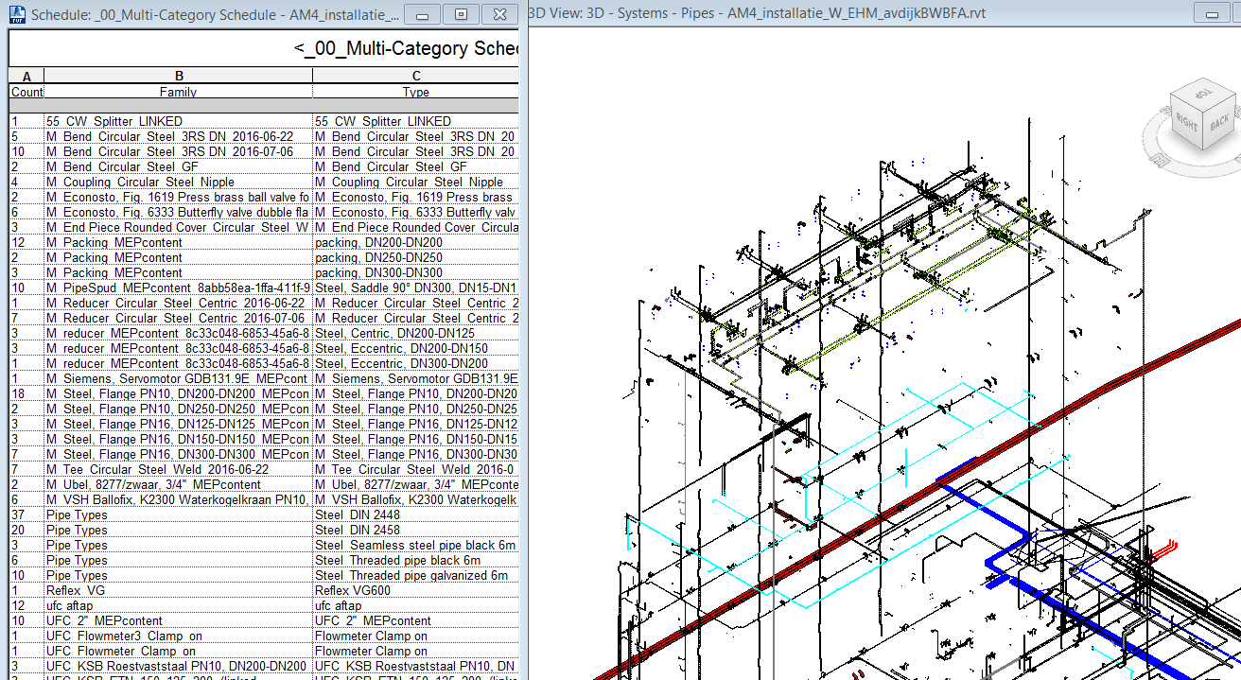Select Family cell M_Steel, Flange PN10, DN250-DN250

click(178, 409)
